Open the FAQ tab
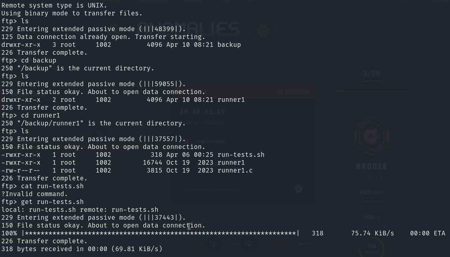The height and width of the screenshot is (257, 450). [x=226, y=1]
